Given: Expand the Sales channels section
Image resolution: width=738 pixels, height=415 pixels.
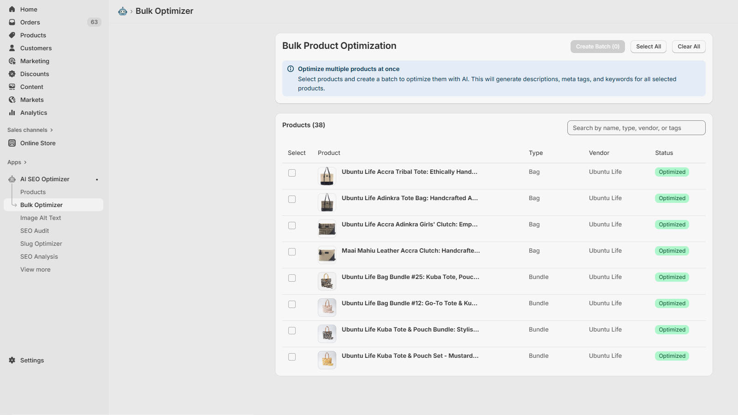Looking at the screenshot, I should click(x=28, y=130).
